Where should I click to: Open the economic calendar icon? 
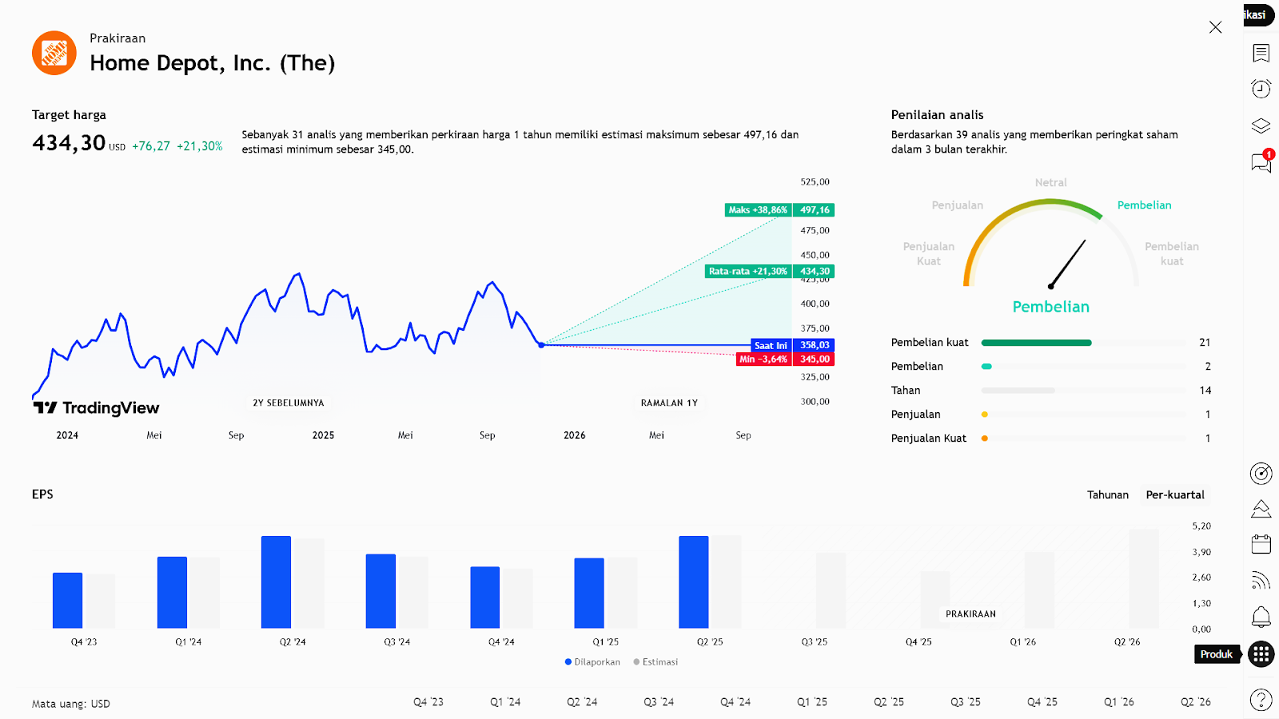click(x=1261, y=544)
